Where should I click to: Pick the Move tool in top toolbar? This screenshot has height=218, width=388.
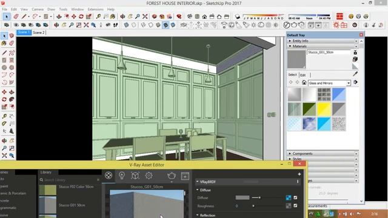(74, 16)
